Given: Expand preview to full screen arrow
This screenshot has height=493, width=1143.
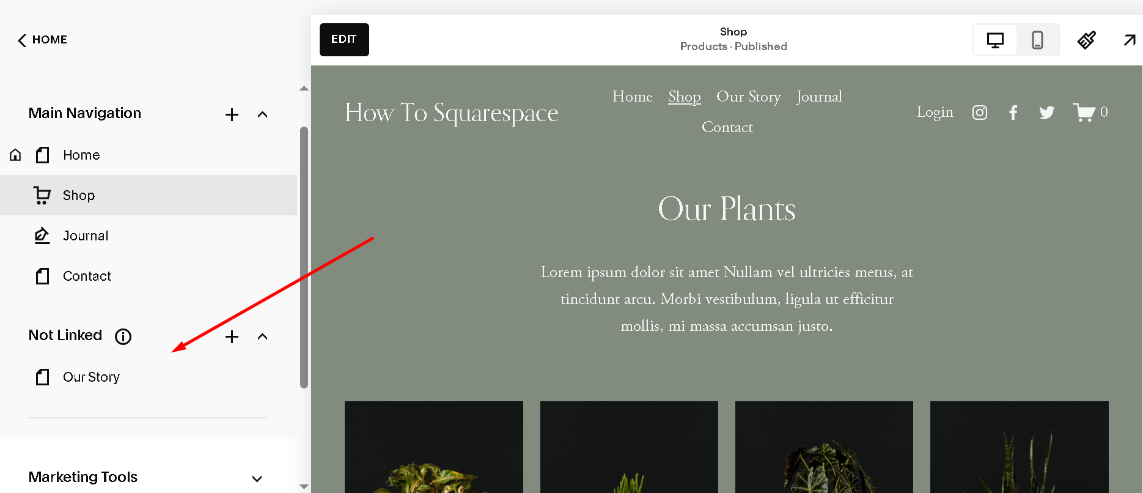Looking at the screenshot, I should coord(1130,40).
